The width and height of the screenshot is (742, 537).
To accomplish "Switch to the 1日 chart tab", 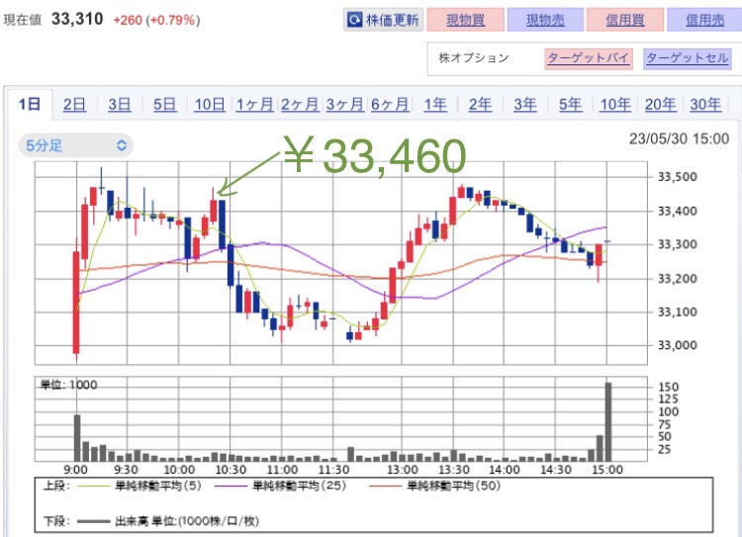I will click(x=30, y=104).
